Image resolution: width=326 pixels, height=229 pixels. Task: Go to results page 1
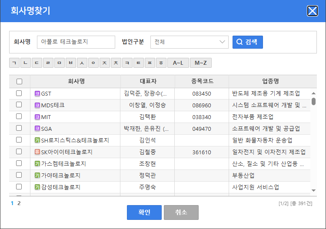click(x=12, y=203)
